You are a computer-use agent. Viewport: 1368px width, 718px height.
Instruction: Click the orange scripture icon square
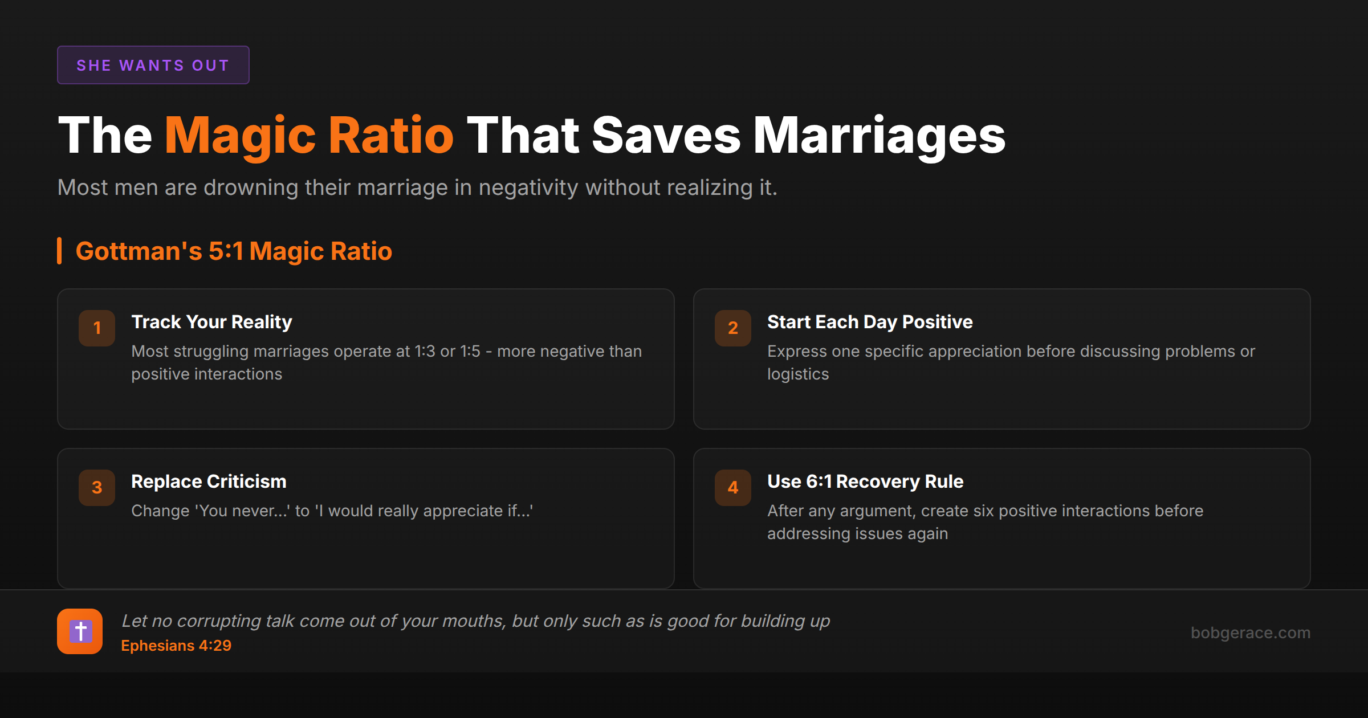point(80,631)
